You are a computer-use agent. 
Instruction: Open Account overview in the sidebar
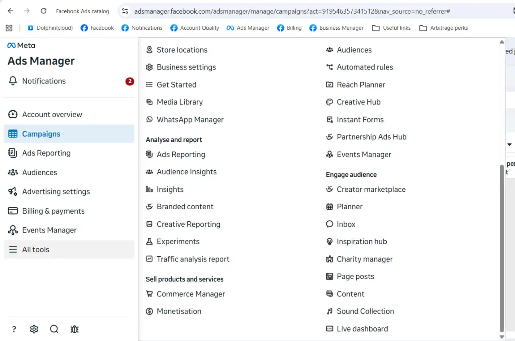point(69,114)
